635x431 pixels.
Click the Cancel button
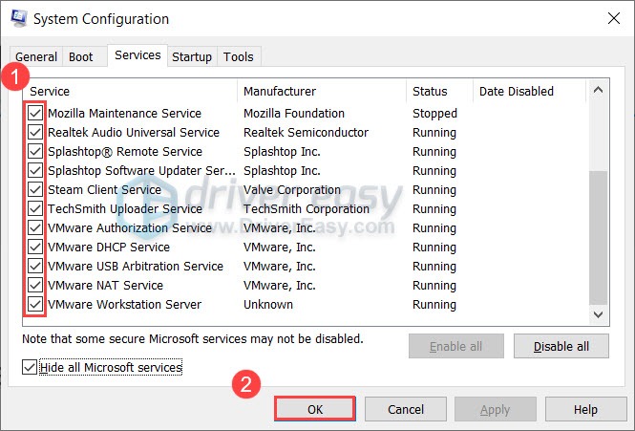(405, 409)
